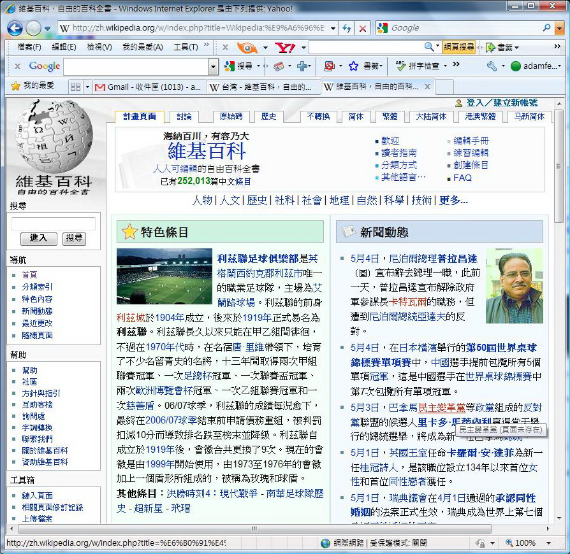
Task: Open the tab list dropdown arrow
Action: point(87,87)
